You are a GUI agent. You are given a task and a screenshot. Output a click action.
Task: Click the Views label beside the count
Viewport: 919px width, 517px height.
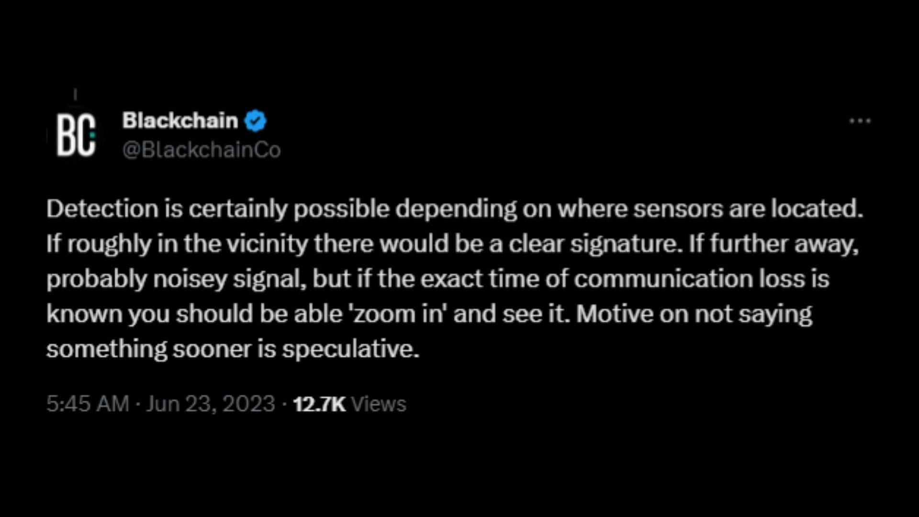pos(379,404)
